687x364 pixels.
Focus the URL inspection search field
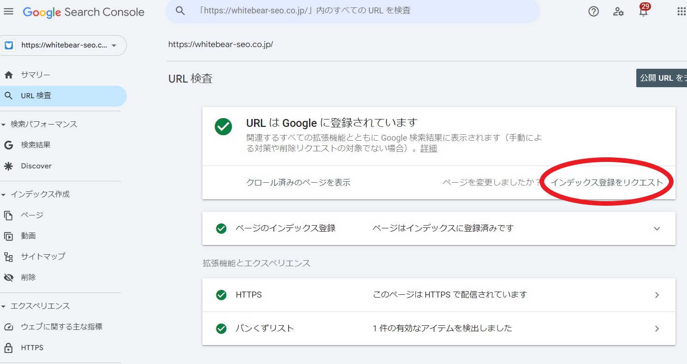[352, 11]
